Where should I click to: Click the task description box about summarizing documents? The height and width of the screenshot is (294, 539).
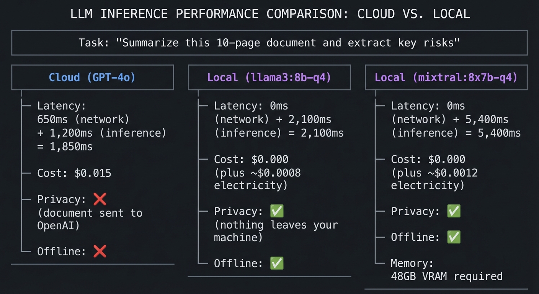pos(269,42)
